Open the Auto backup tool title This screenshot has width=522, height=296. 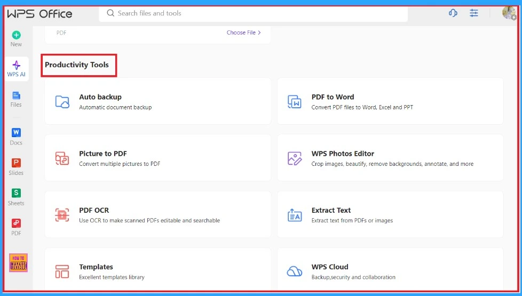point(100,97)
